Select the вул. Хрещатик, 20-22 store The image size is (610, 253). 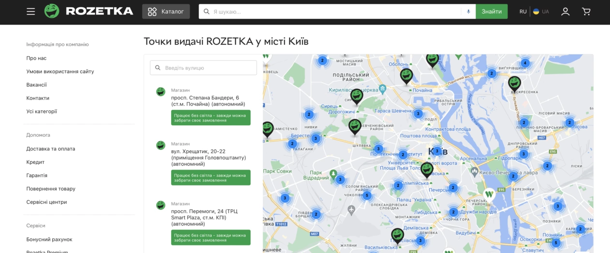tap(208, 158)
